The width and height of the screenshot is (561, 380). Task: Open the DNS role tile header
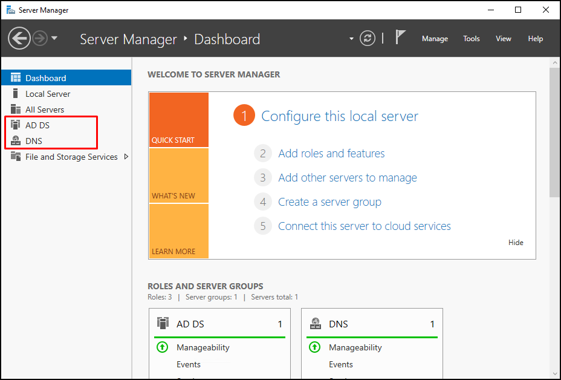(x=372, y=324)
